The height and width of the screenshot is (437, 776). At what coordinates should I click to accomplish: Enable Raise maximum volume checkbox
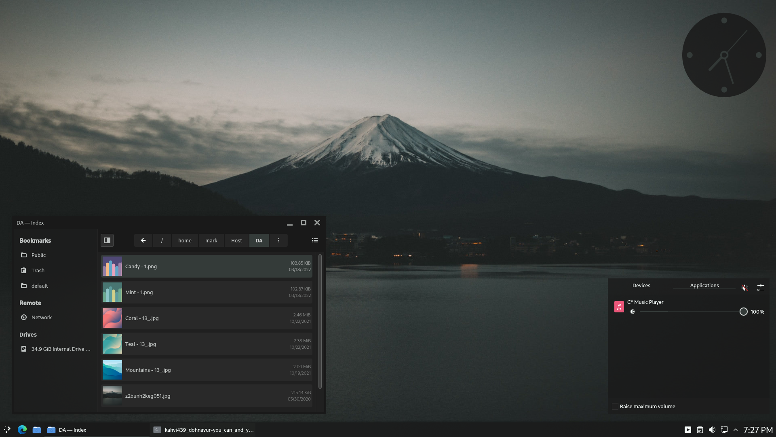click(x=615, y=406)
